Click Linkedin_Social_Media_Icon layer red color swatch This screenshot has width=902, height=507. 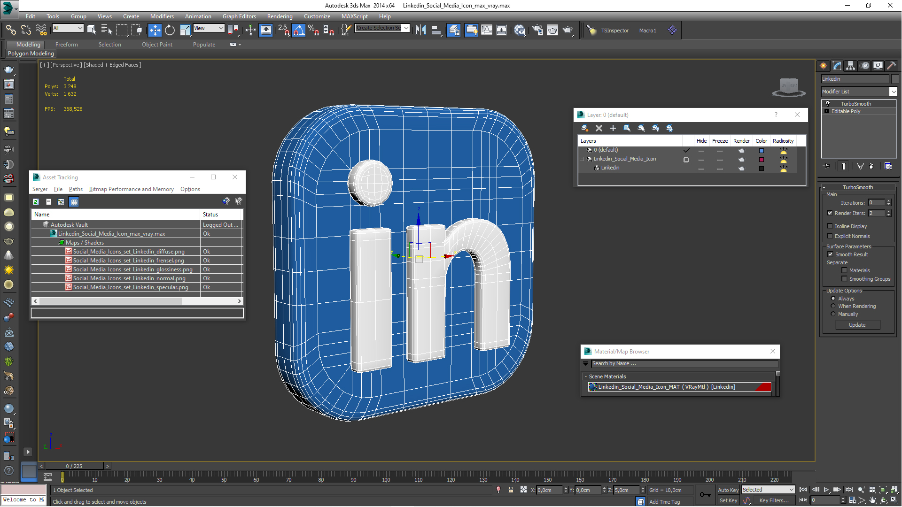click(x=762, y=160)
